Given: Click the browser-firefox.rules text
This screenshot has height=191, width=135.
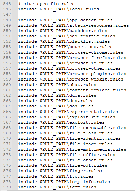Looking at the screenshot, I should pyautogui.click(x=98, y=58).
